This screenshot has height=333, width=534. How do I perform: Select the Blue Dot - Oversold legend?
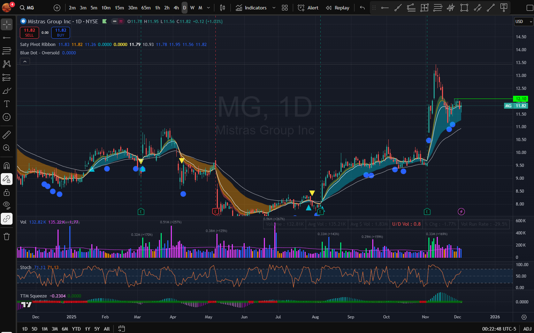click(40, 53)
